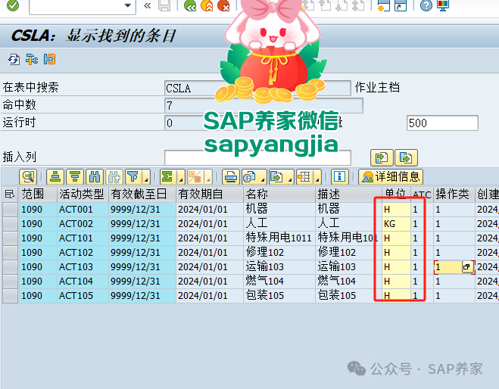This screenshot has width=499, height=389.
Task: Click the Create new session icon
Action: point(383,5)
